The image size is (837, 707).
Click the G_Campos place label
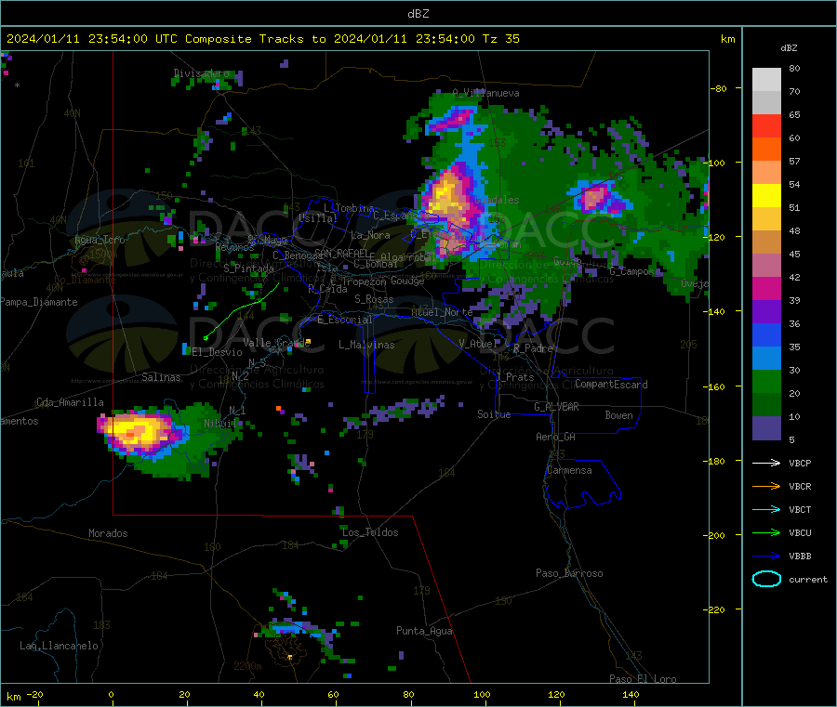tap(632, 271)
